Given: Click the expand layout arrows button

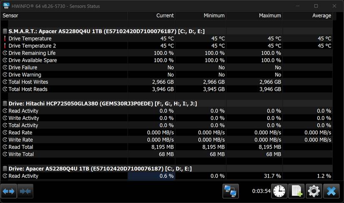Looking at the screenshot, I should pos(9,191).
